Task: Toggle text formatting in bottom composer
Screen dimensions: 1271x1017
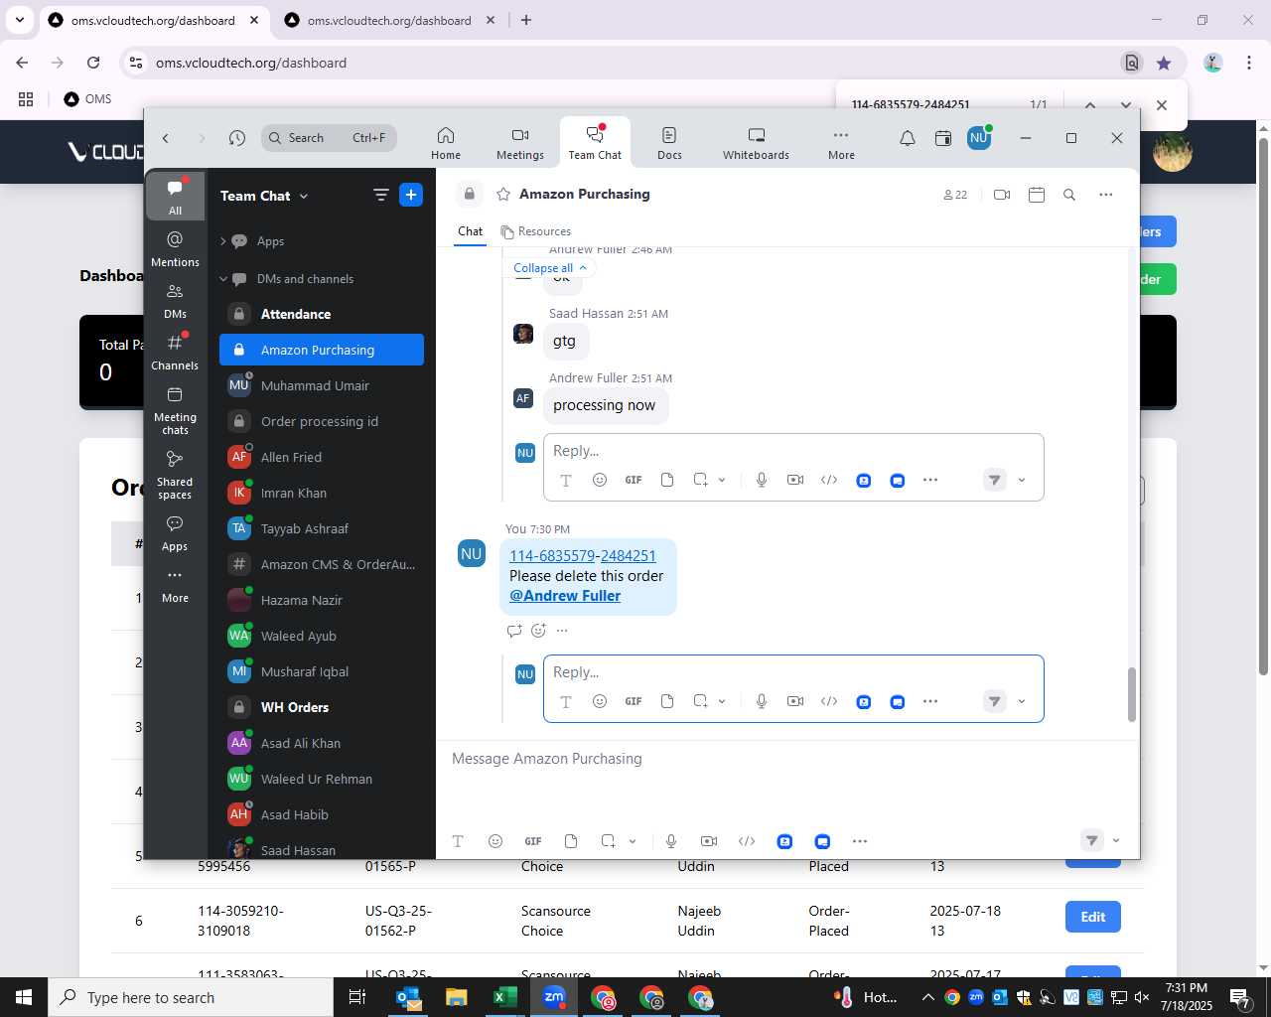Action: click(458, 841)
